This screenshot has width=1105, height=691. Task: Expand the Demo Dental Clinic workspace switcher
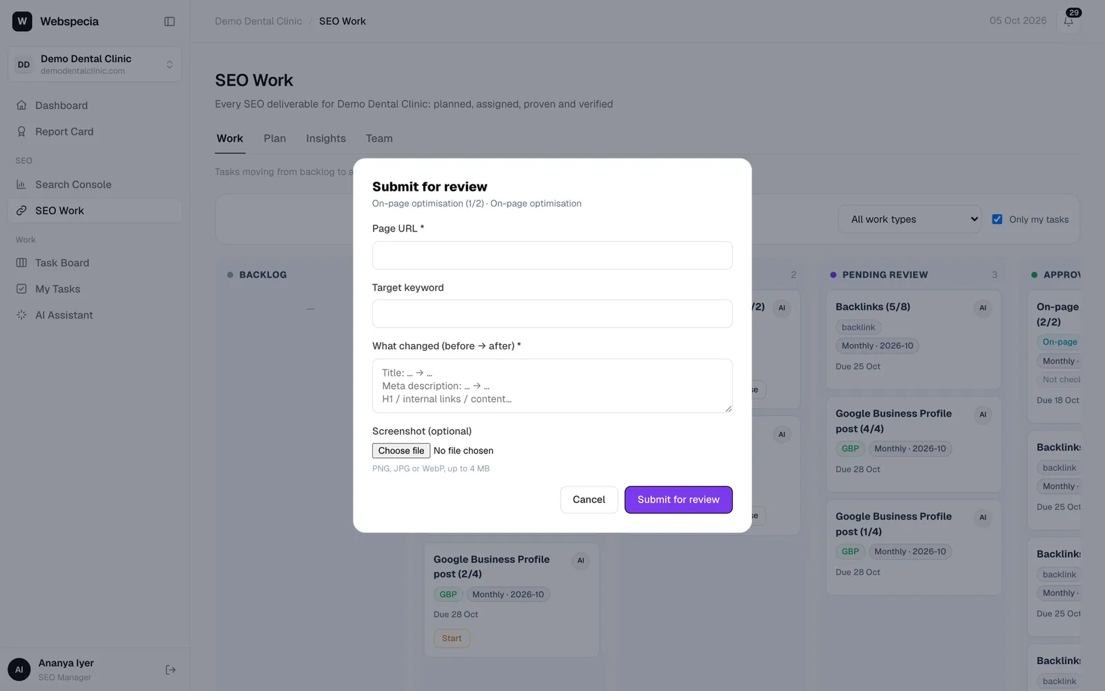[95, 64]
